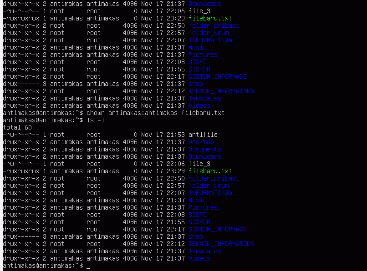Click SISTEM_INFORMASI in the second listing

pos(218,229)
